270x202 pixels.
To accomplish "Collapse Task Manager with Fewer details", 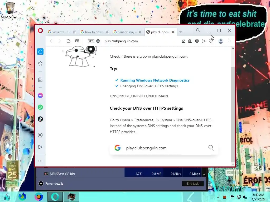I will click(51, 183).
